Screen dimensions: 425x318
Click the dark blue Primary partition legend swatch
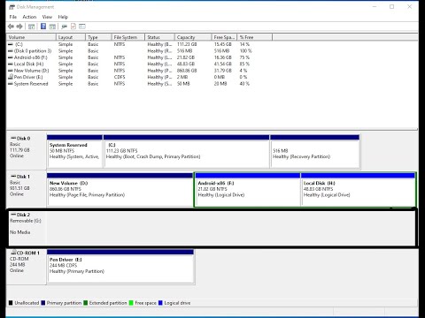pos(43,303)
